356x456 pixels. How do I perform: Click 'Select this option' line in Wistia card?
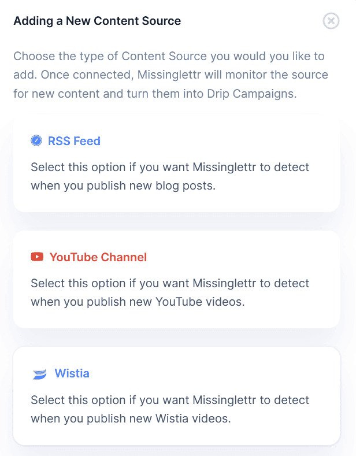(170, 400)
